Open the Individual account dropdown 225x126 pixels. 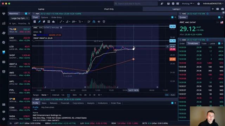pyautogui.click(x=213, y=3)
